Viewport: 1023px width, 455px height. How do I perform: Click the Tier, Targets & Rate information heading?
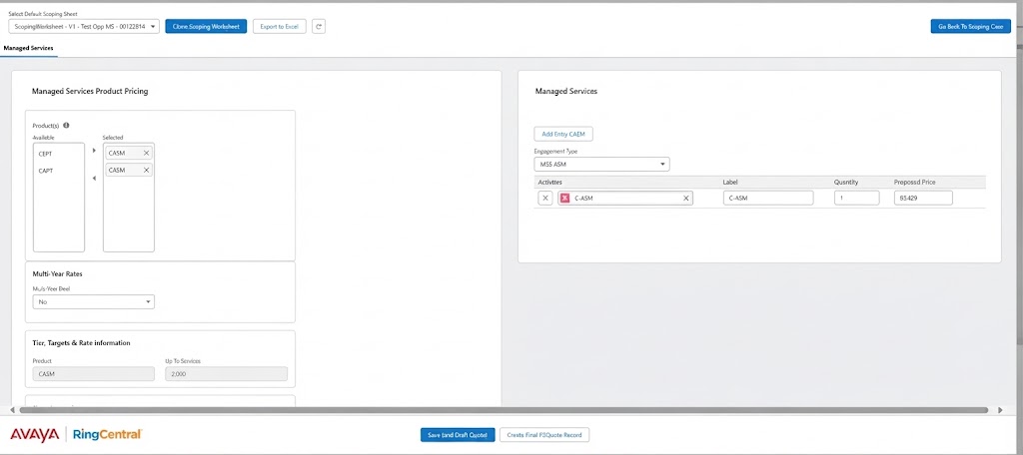point(82,343)
